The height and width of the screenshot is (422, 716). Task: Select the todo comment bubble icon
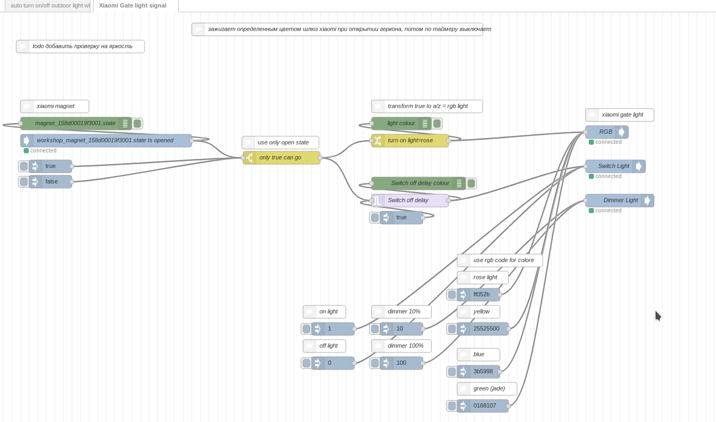tap(22, 47)
